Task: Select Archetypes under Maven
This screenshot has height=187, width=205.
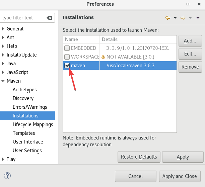Action: [24, 90]
